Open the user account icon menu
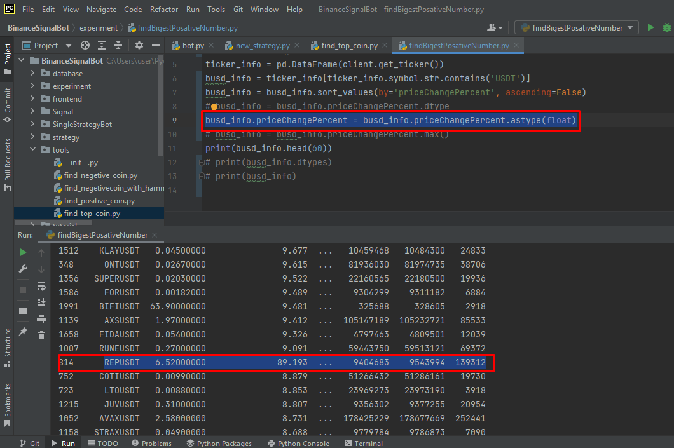 [x=494, y=27]
